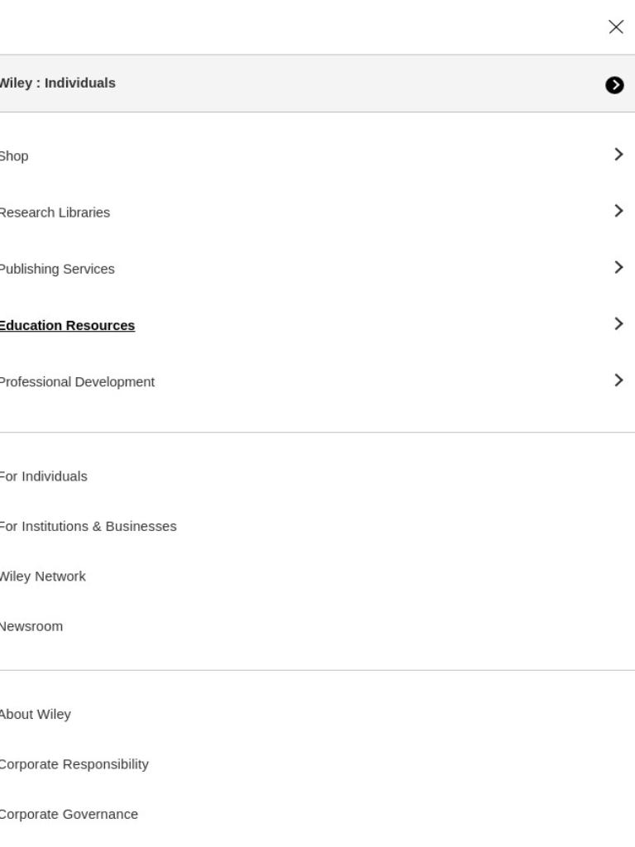Open the Corporate Responsibility link
This screenshot has width=635, height=847.
(74, 764)
